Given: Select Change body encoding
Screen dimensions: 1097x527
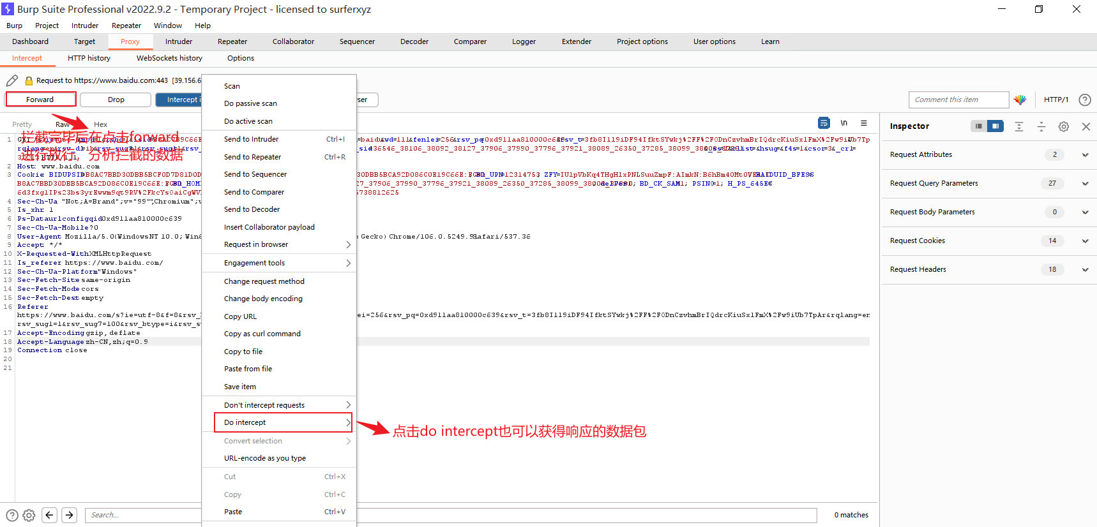Looking at the screenshot, I should click(x=279, y=299).
